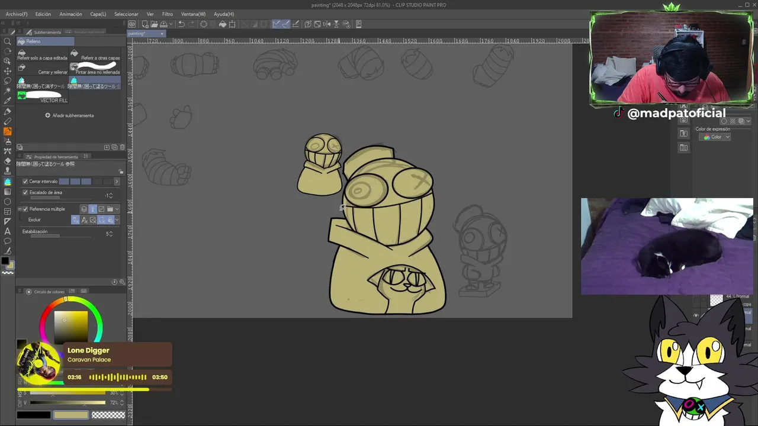Click the lock icon in tool property panel
The image size is (758, 426).
[121, 172]
